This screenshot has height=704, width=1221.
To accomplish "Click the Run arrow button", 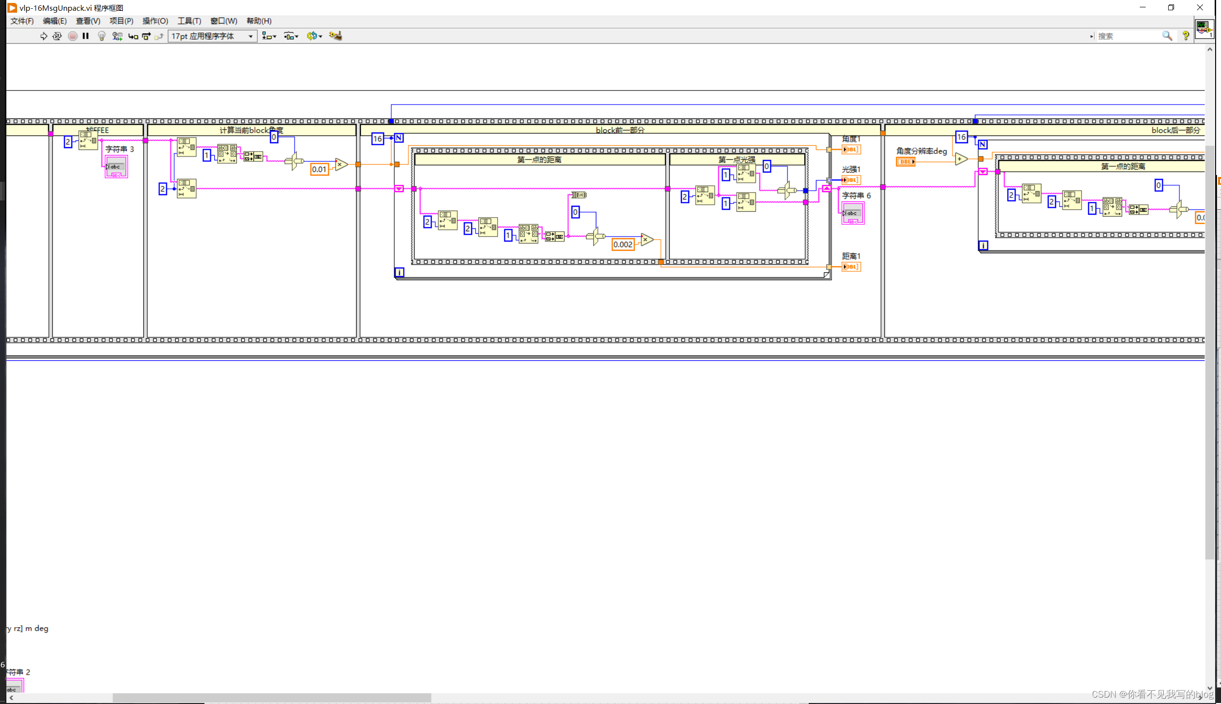I will tap(44, 36).
